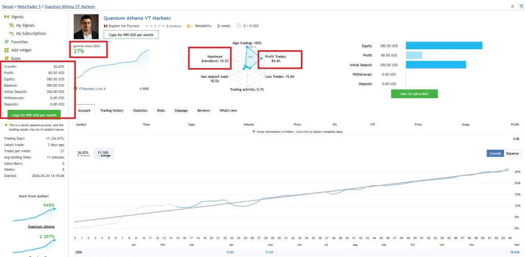The image size is (525, 257).
Task: Select the Growth chart toggle
Action: tap(495, 153)
